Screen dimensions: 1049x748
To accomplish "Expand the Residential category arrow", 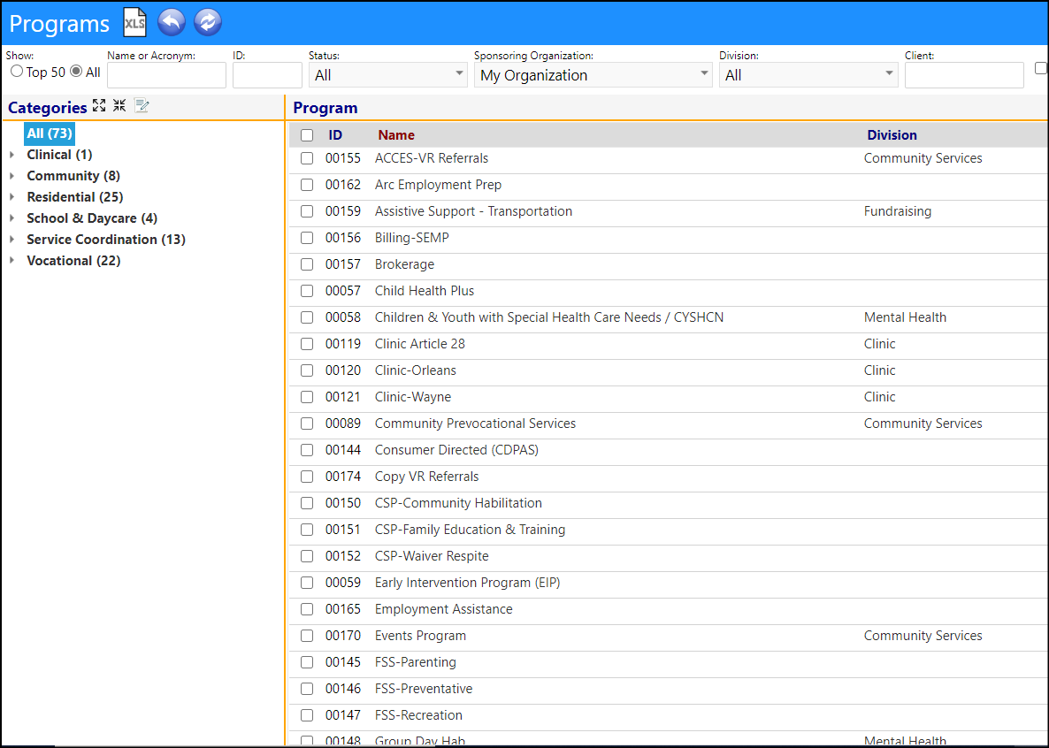I will (12, 196).
